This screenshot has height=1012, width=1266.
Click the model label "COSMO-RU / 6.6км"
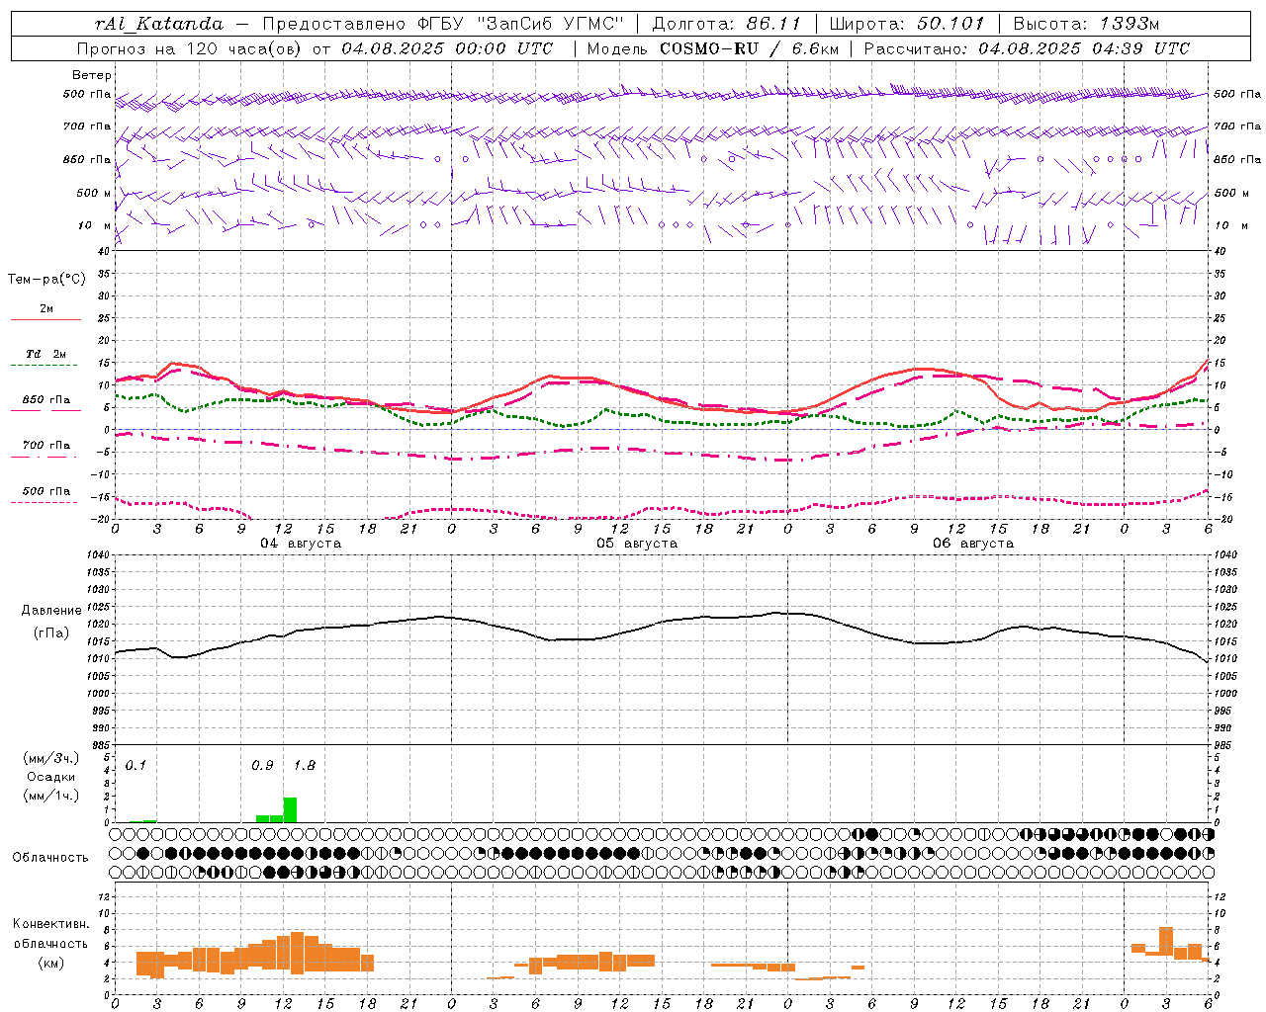coord(749,48)
